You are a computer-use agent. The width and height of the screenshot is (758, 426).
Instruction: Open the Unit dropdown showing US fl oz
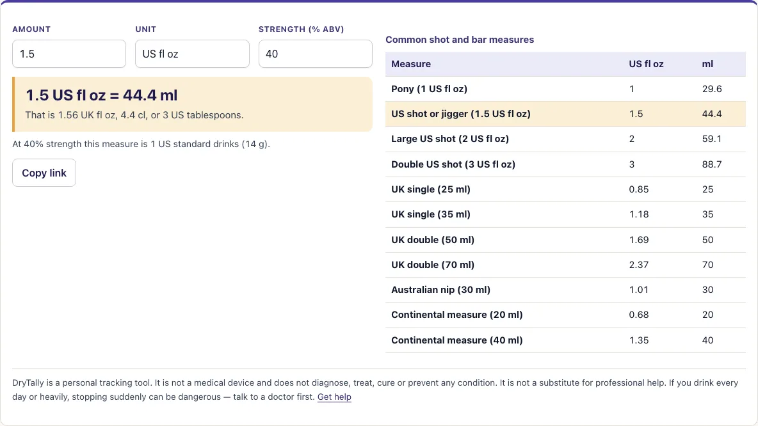coord(193,54)
